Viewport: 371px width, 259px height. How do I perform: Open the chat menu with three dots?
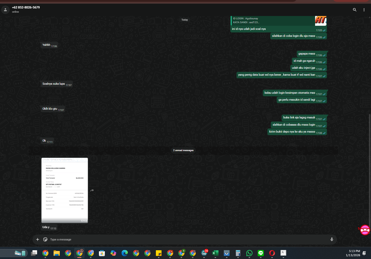click(x=364, y=10)
